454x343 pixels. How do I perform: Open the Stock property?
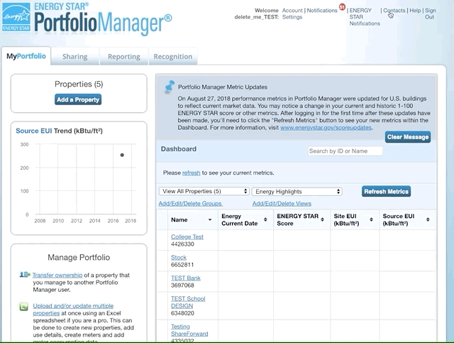click(179, 257)
